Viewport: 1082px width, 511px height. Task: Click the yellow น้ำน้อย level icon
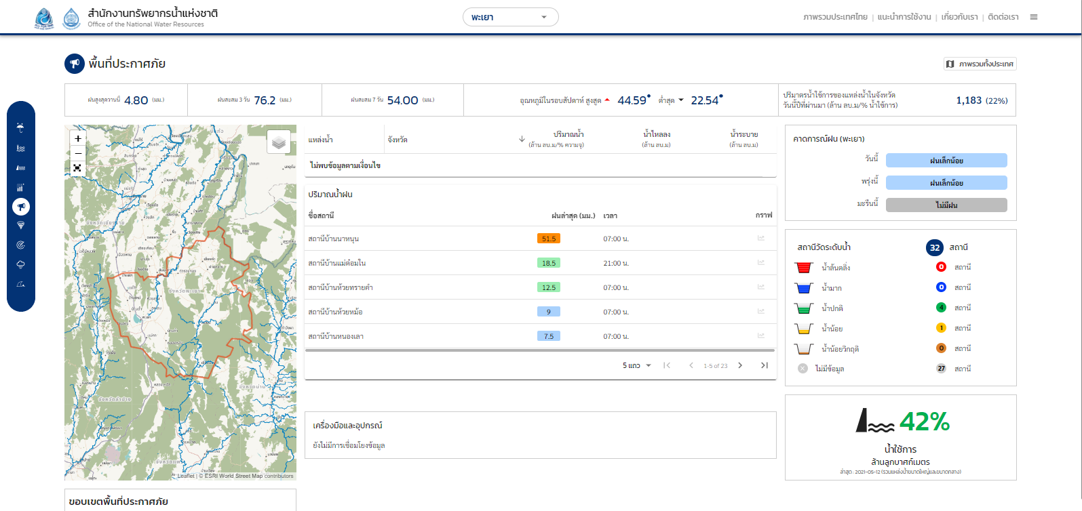coord(803,328)
